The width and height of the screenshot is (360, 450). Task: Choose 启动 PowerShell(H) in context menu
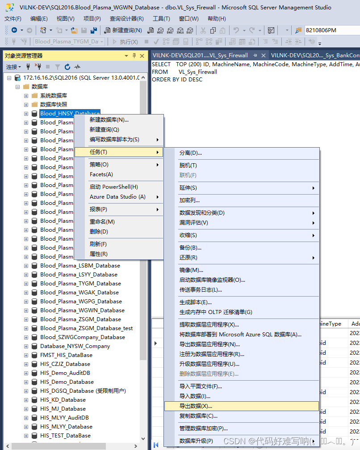(x=119, y=187)
